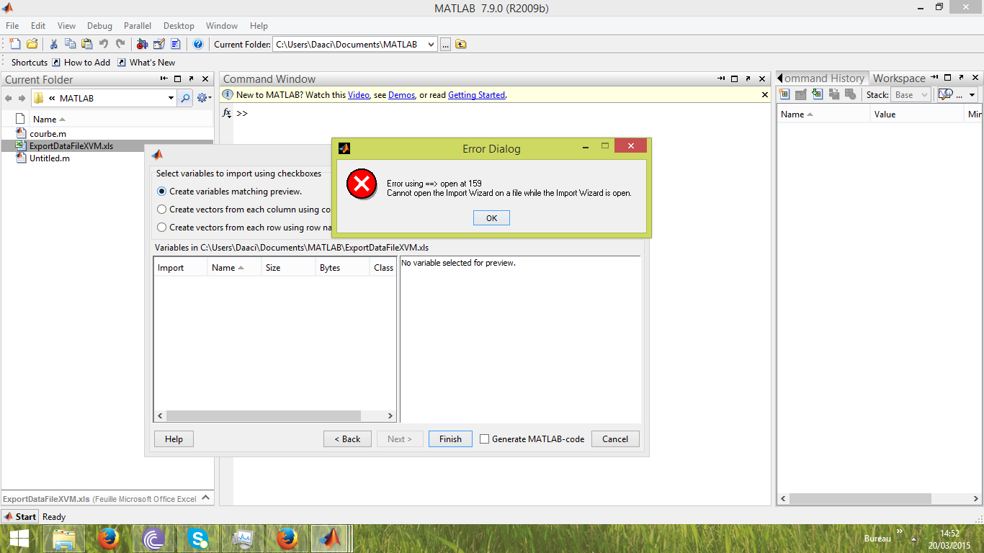Open the Getting Started link
Image resolution: width=984 pixels, height=553 pixels.
click(x=476, y=95)
